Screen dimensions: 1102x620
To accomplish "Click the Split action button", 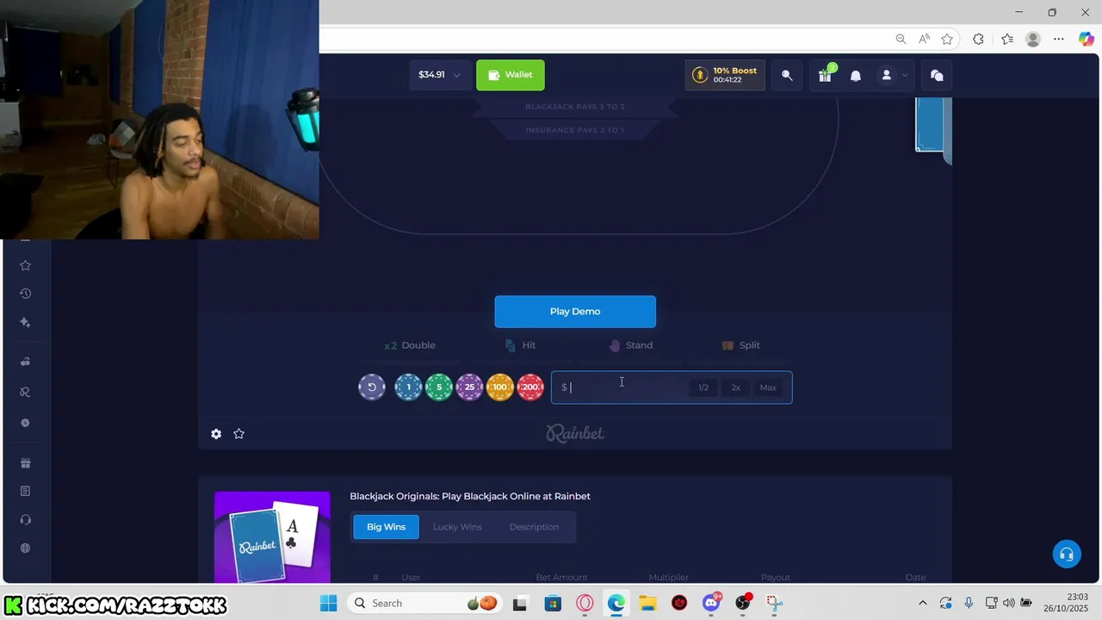I will (741, 345).
